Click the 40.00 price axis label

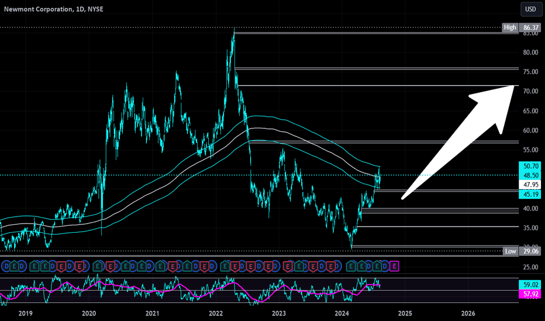tap(531, 208)
